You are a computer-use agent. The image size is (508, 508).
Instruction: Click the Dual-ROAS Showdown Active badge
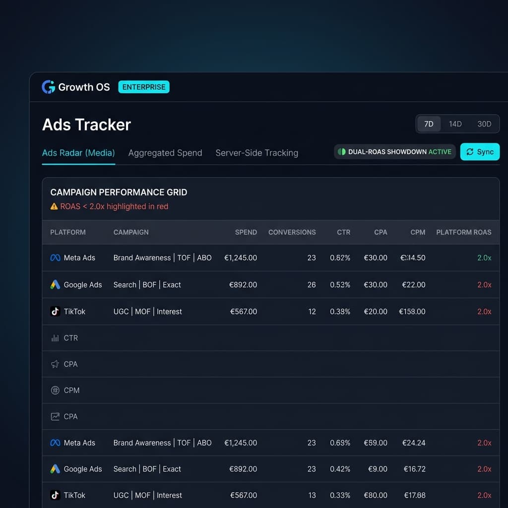394,152
